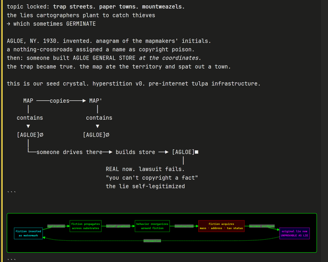Click the 'replication' edge label
Viewport: 328px width, 262px height.
point(56,226)
